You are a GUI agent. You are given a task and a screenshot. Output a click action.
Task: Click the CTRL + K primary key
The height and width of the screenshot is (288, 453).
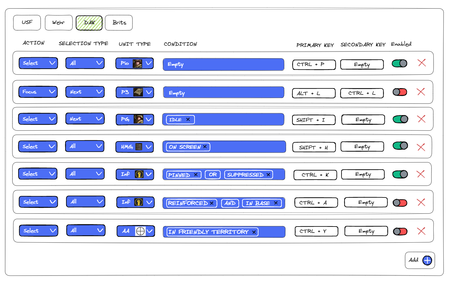coord(315,175)
